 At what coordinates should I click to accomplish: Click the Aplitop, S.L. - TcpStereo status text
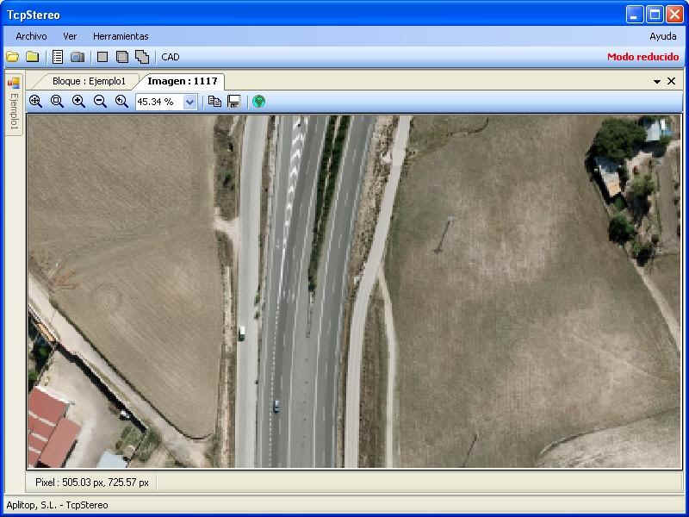(57, 505)
